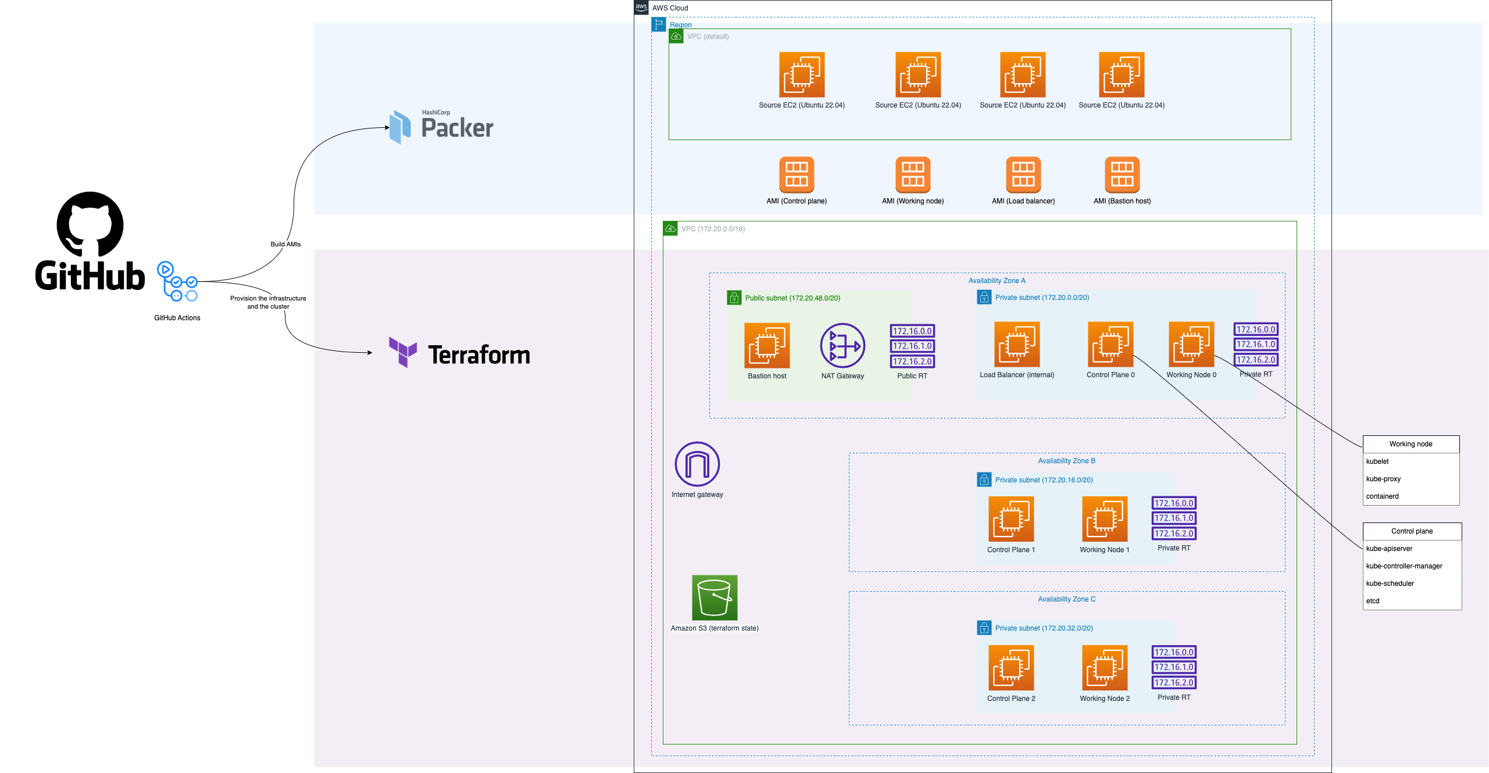The height and width of the screenshot is (773, 1489).
Task: Select the GitHub Octocat logo
Action: tap(90, 225)
